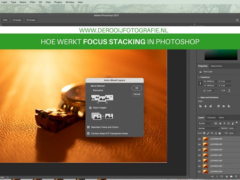Click the Lock all padlock icon
Viewport: 240px width, 180px height.
click(x=220, y=133)
